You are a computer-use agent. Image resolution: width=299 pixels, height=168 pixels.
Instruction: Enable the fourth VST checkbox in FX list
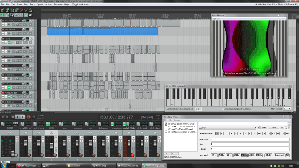[x=166, y=132]
